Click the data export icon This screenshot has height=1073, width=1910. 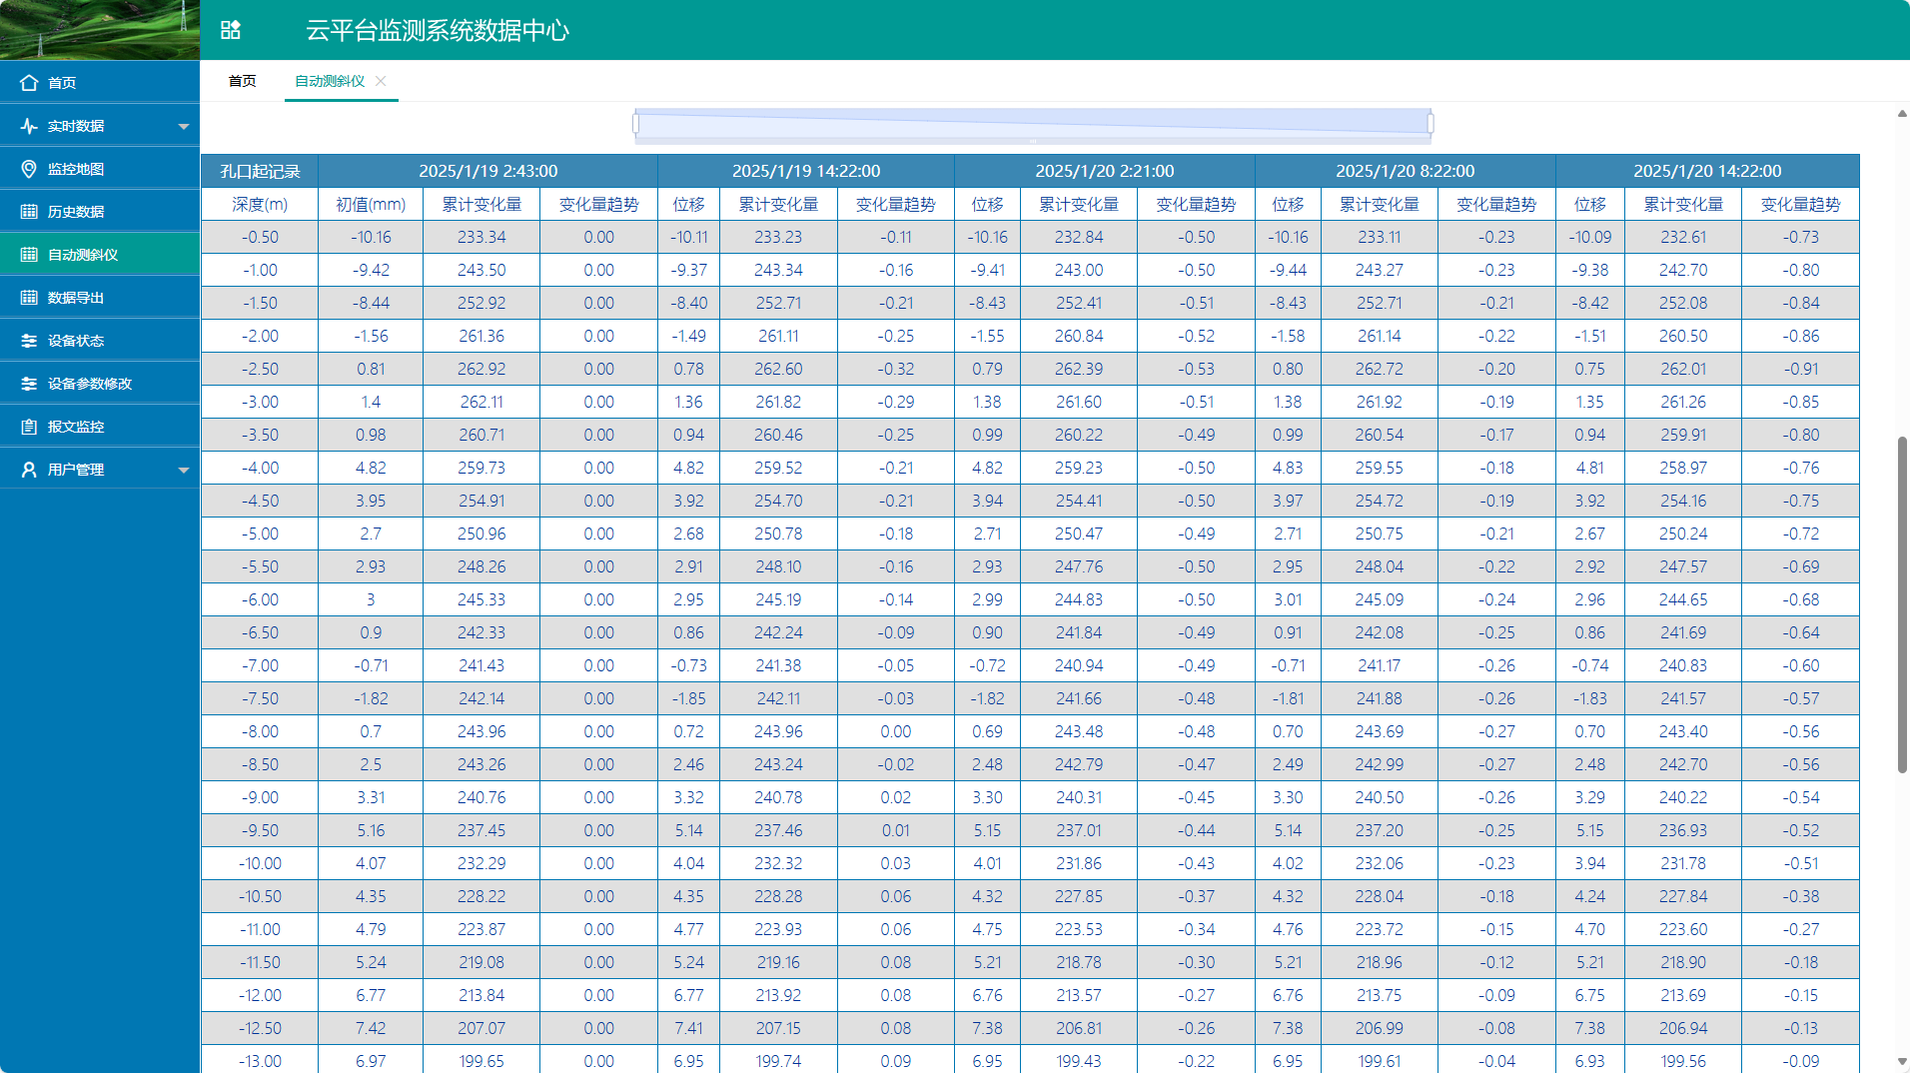point(29,298)
